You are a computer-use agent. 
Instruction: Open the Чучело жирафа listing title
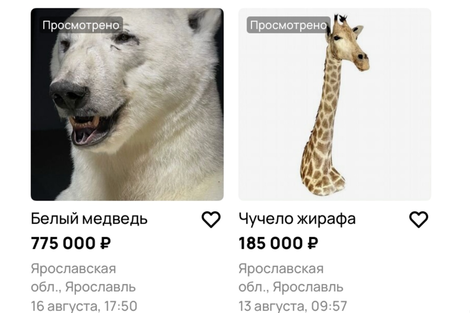[x=297, y=219]
